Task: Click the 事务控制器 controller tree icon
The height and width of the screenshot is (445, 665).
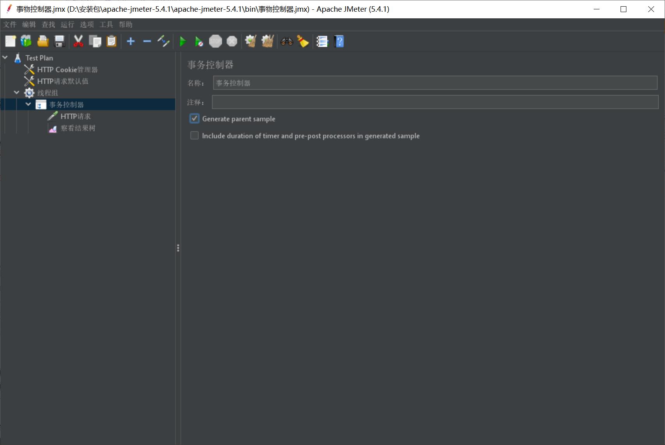Action: click(x=41, y=105)
